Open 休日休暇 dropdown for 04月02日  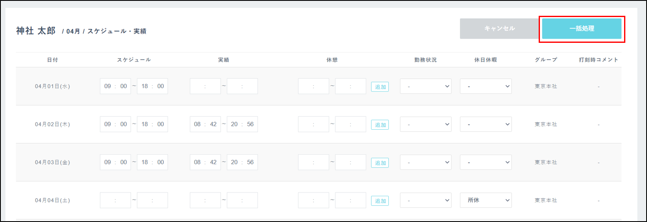[x=486, y=124]
